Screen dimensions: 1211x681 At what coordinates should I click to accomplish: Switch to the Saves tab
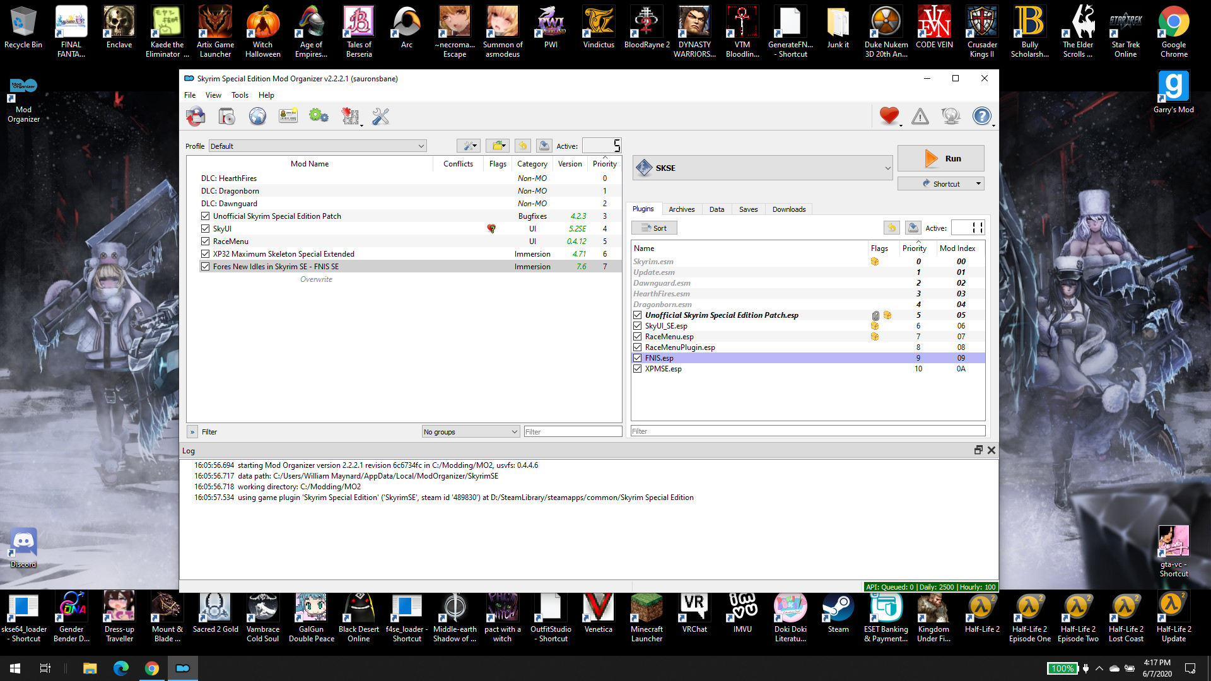[x=748, y=209]
